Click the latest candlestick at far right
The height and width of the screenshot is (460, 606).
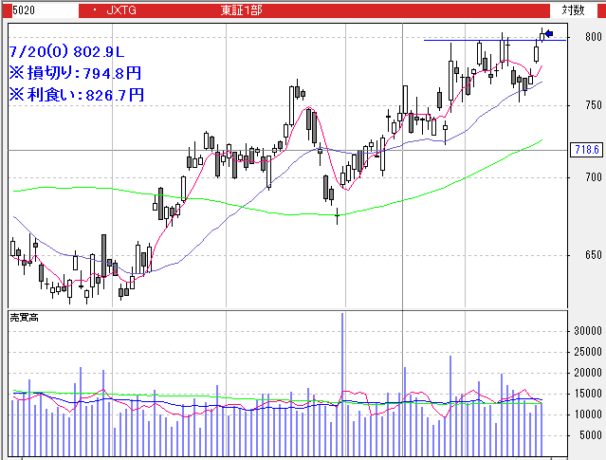[542, 37]
